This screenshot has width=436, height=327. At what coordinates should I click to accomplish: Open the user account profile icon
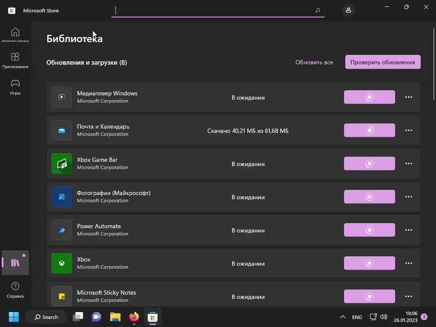point(348,11)
